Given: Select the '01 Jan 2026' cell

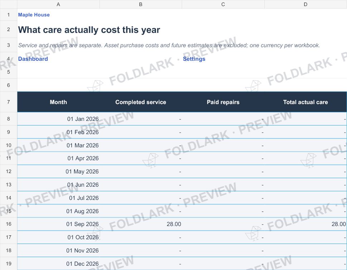Looking at the screenshot, I should [58, 119].
